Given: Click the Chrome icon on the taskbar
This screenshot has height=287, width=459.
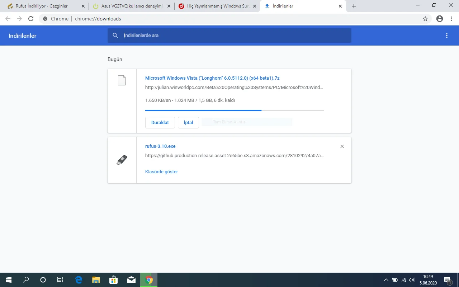Looking at the screenshot, I should (149, 280).
